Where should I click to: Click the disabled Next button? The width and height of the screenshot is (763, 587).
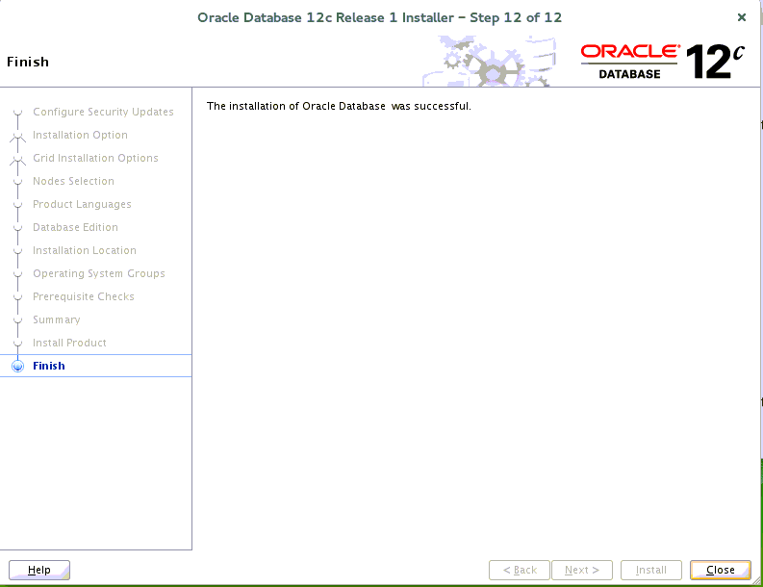(582, 570)
